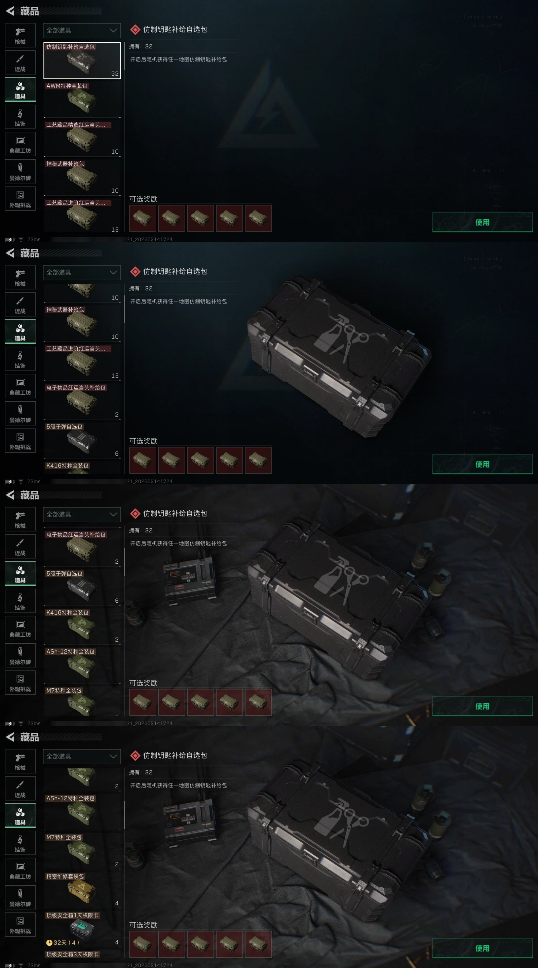538x968 pixels.
Task: Select the AWM特种全装包 item thumbnail
Action: (x=82, y=101)
